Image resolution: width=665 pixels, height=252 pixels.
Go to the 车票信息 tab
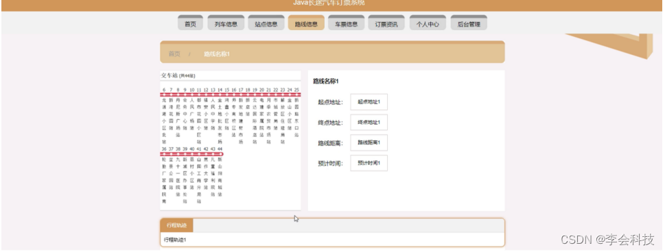point(347,23)
